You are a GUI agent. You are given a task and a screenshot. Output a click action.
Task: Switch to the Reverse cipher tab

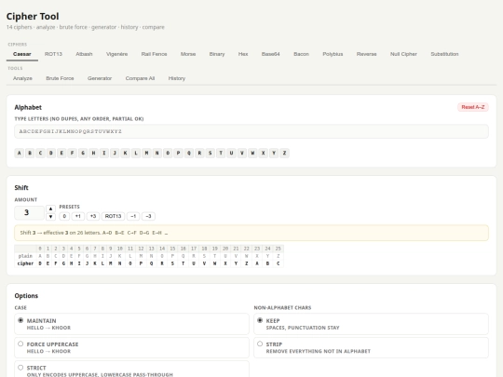(366, 54)
